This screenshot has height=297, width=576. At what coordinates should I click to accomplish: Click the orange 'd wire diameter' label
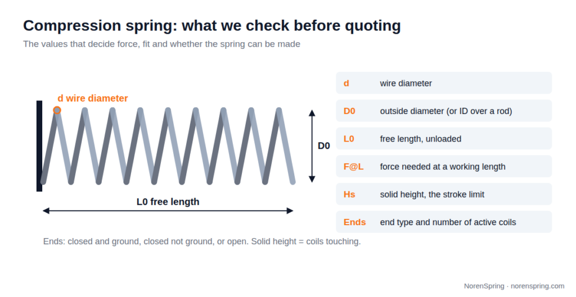click(93, 98)
